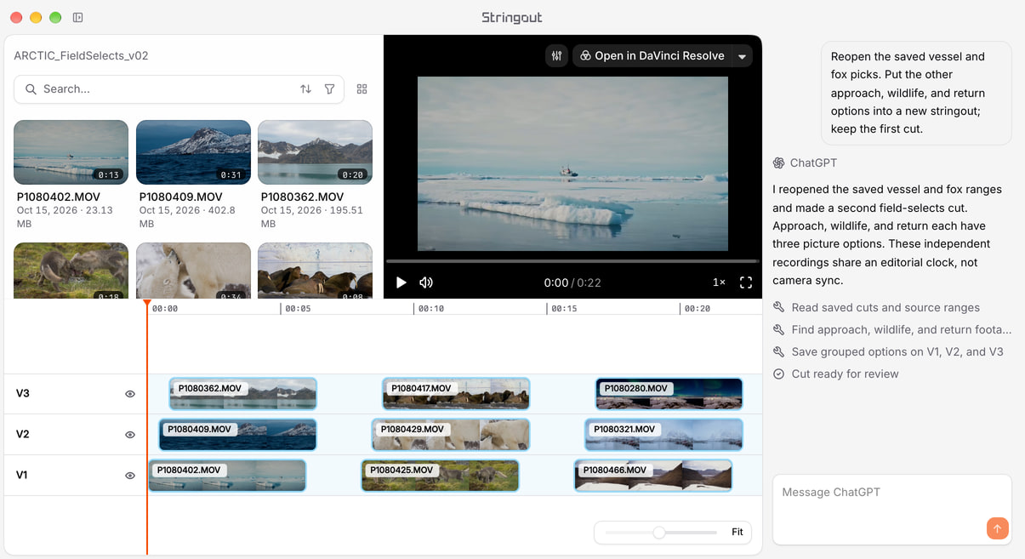Change the 1× playback speed

(719, 282)
